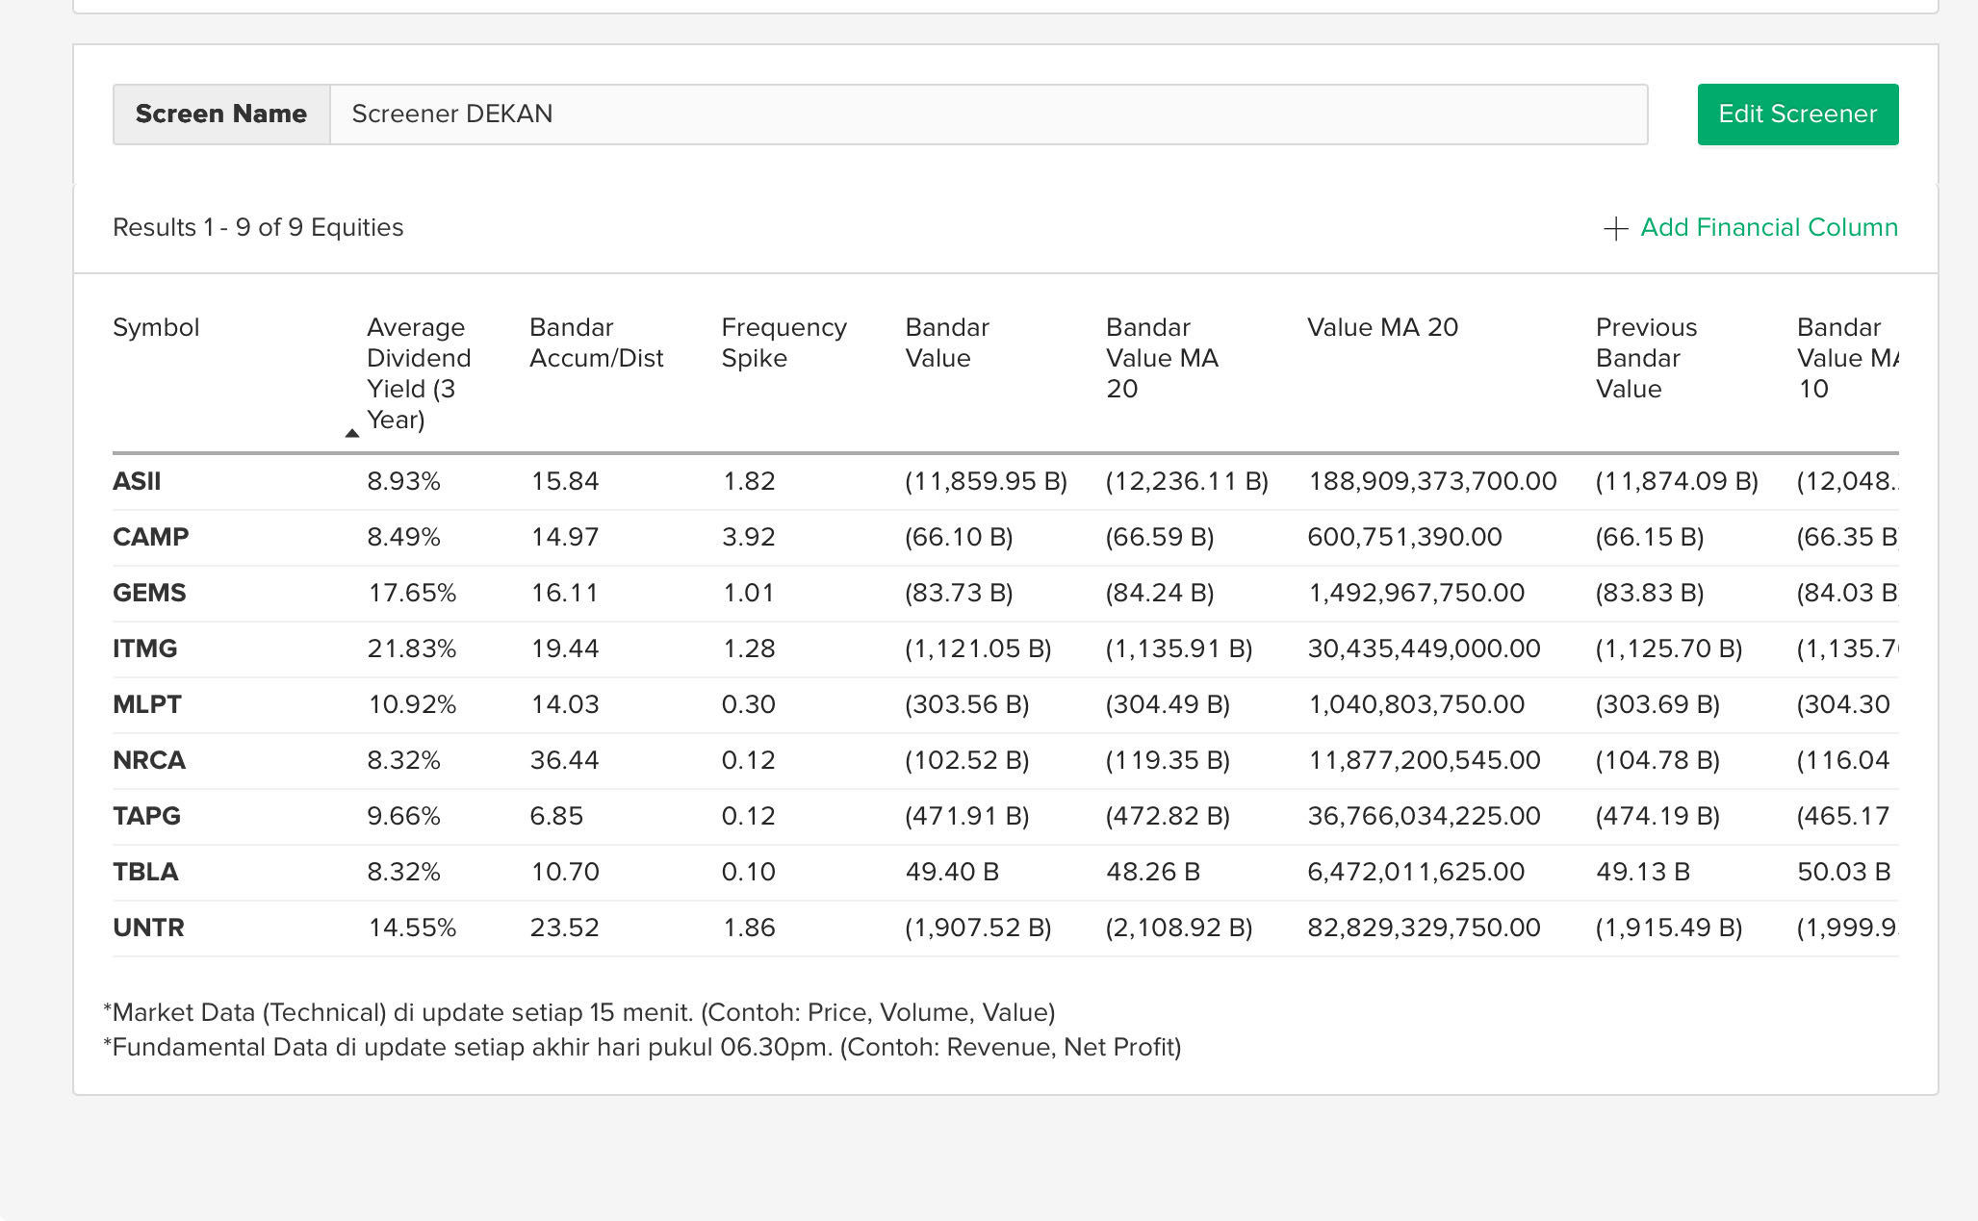Select TBLA Bandar Value 49.40 B
The width and height of the screenshot is (1978, 1221).
coord(952,872)
